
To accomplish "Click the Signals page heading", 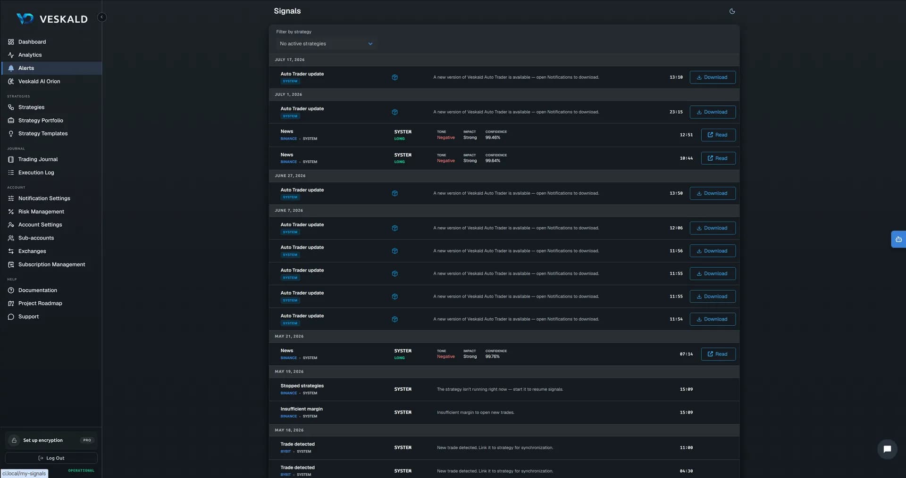I will [x=287, y=11].
